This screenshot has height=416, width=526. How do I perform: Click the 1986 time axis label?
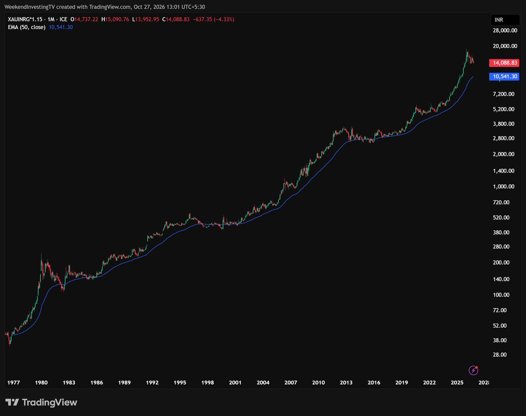(97, 383)
